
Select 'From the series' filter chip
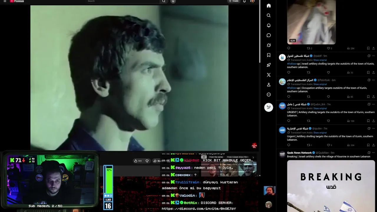click(x=216, y=157)
